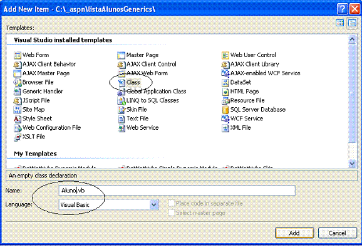Pick the Browser File template icon
The height and width of the screenshot is (247, 362).
tap(18, 83)
